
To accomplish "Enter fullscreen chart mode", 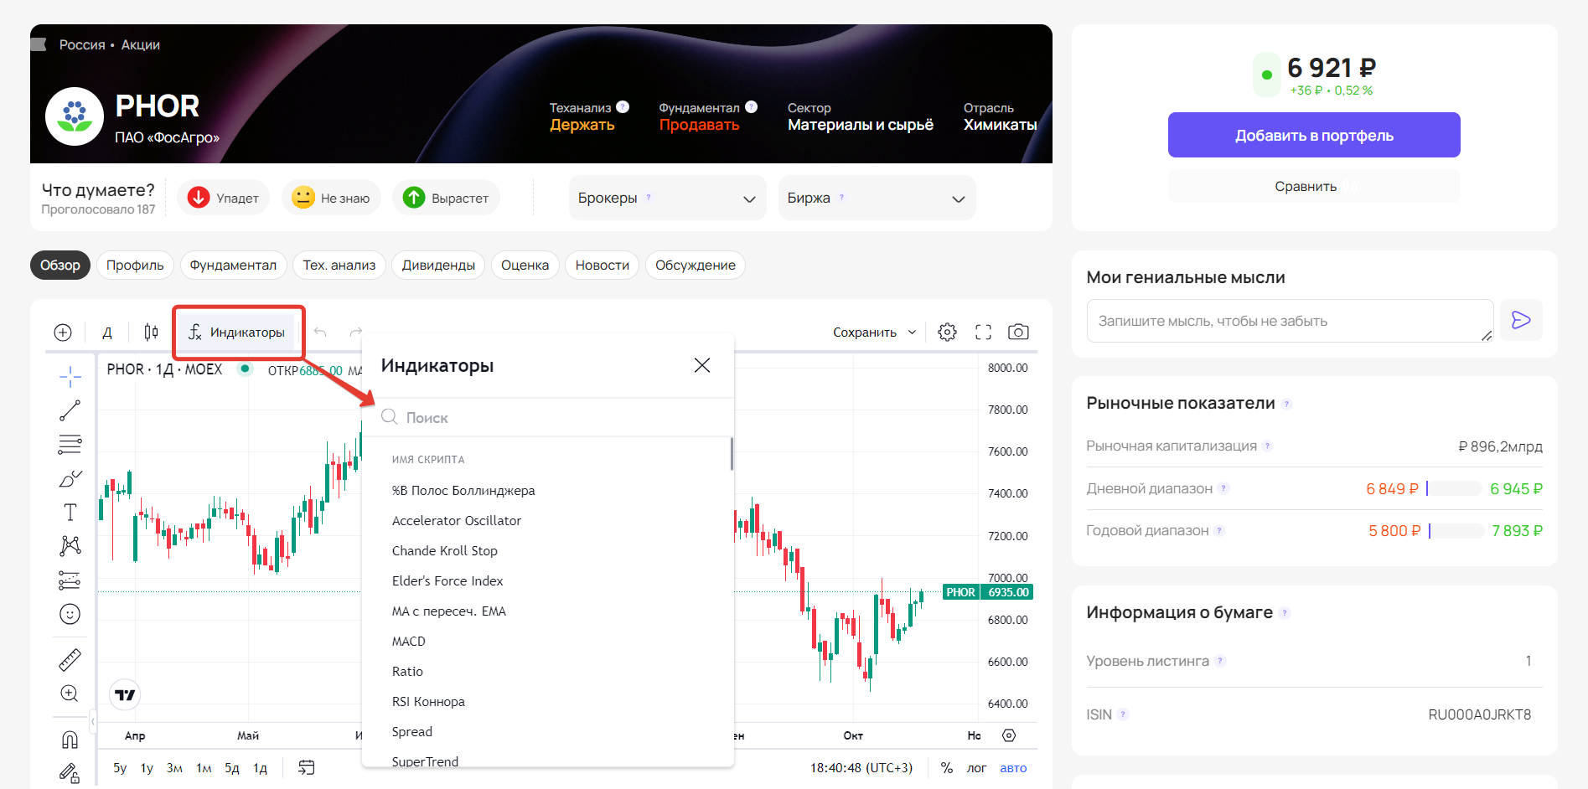I will click(x=983, y=333).
